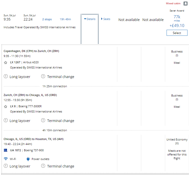
Task: Click Long layover warning icon for Copenhagen flight
Action: coord(6,76)
